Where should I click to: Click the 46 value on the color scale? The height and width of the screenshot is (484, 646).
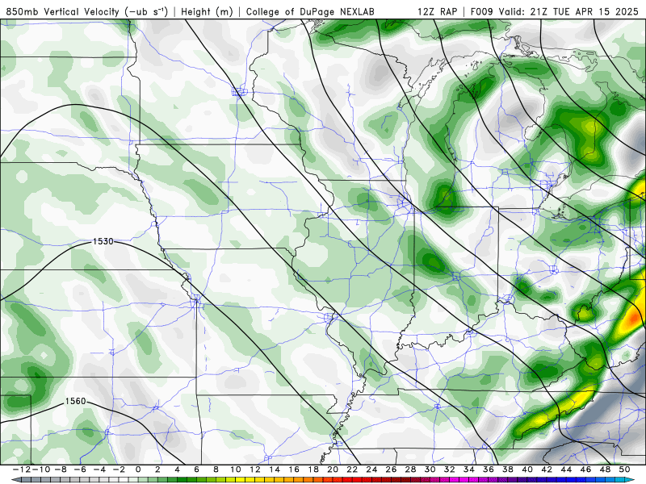point(586,469)
